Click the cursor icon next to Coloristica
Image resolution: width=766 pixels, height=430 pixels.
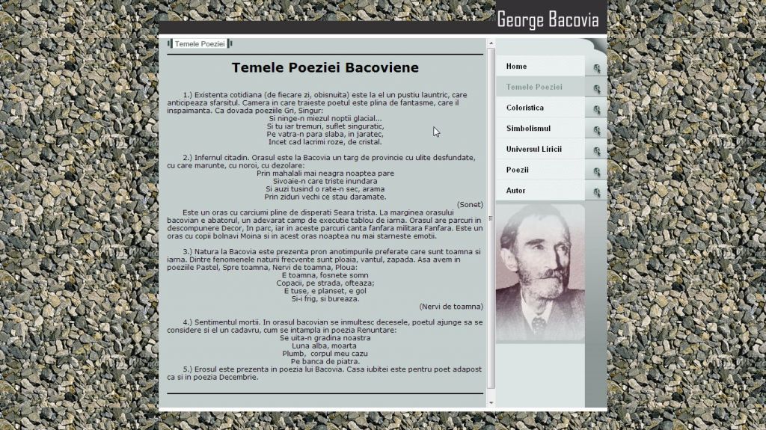597,110
